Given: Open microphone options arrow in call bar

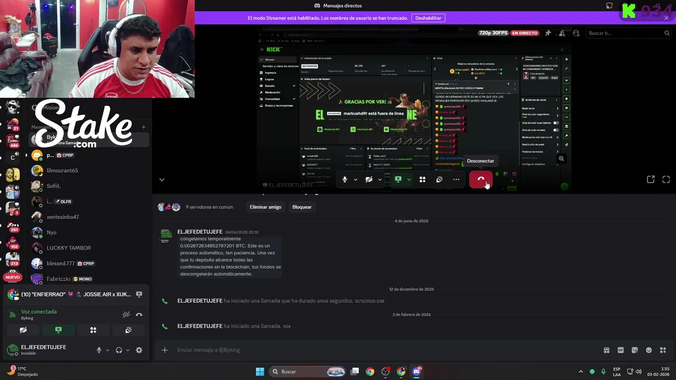Looking at the screenshot, I should pyautogui.click(x=355, y=179).
